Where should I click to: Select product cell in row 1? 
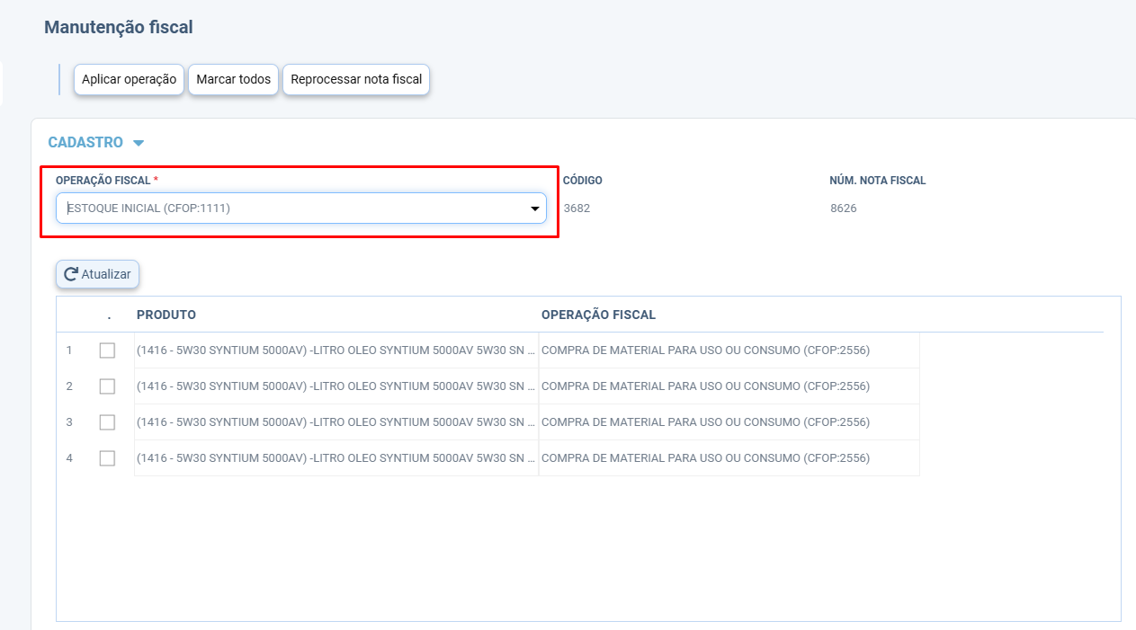(x=336, y=350)
